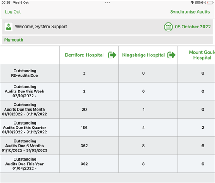Select Kingsbrige Hospital column header

(x=144, y=55)
